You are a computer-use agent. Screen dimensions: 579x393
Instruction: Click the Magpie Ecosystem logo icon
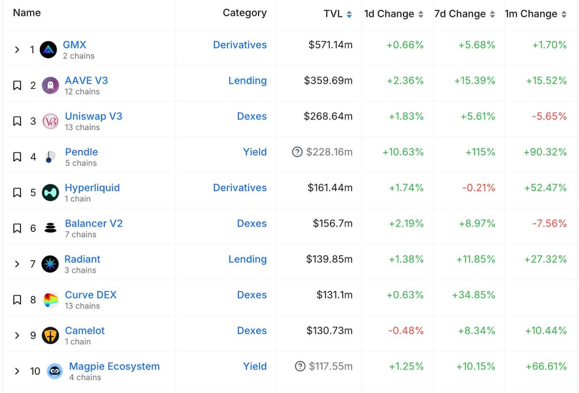point(55,371)
